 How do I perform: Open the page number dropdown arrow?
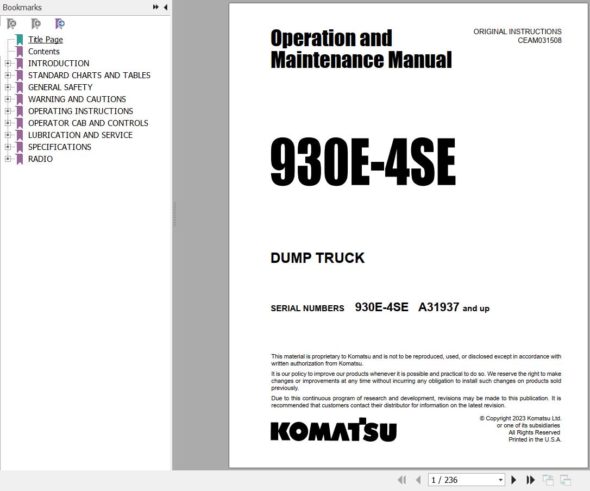(x=500, y=480)
